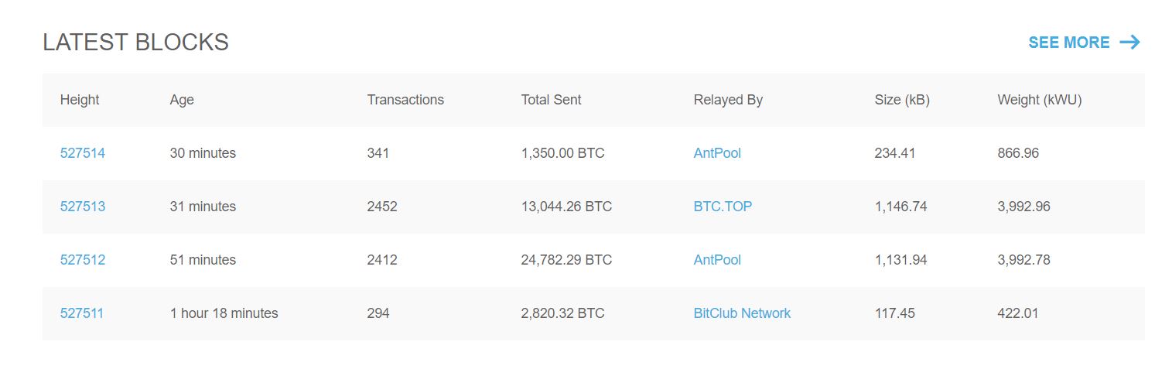Open block height 527513
The height and width of the screenshot is (376, 1155).
click(82, 207)
